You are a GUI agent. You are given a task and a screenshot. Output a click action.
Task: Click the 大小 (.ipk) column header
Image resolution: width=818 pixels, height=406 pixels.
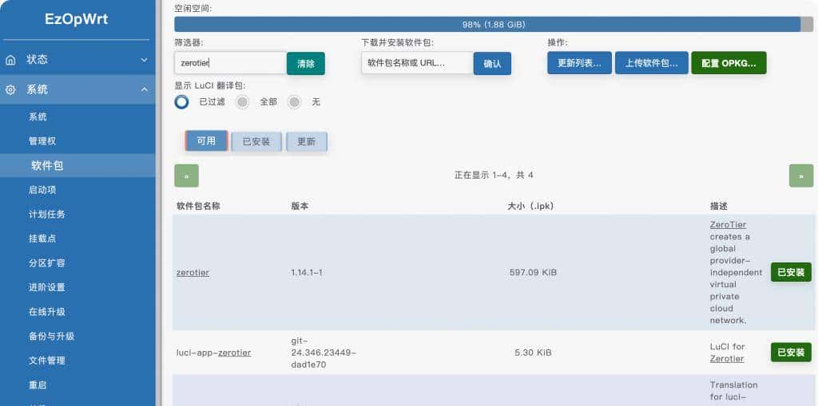pyautogui.click(x=530, y=206)
